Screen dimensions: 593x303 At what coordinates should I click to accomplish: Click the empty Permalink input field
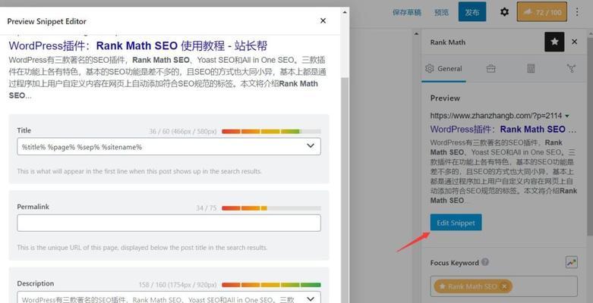click(x=169, y=223)
